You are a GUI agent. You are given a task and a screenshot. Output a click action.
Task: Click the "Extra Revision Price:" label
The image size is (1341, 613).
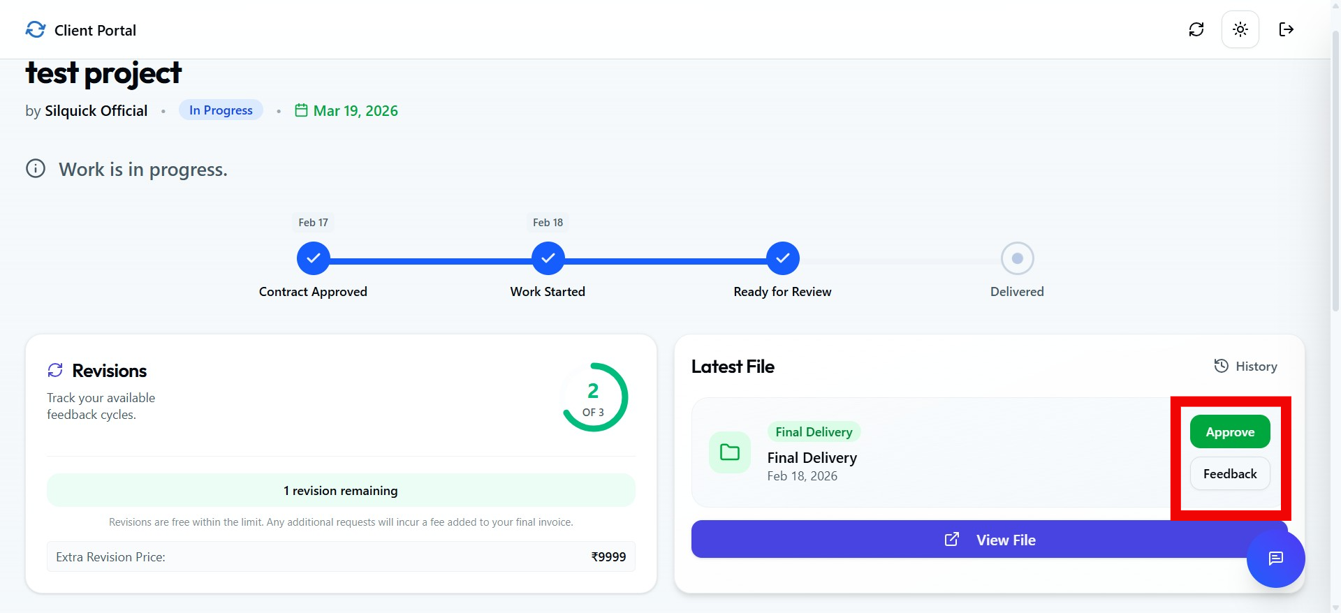(110, 556)
